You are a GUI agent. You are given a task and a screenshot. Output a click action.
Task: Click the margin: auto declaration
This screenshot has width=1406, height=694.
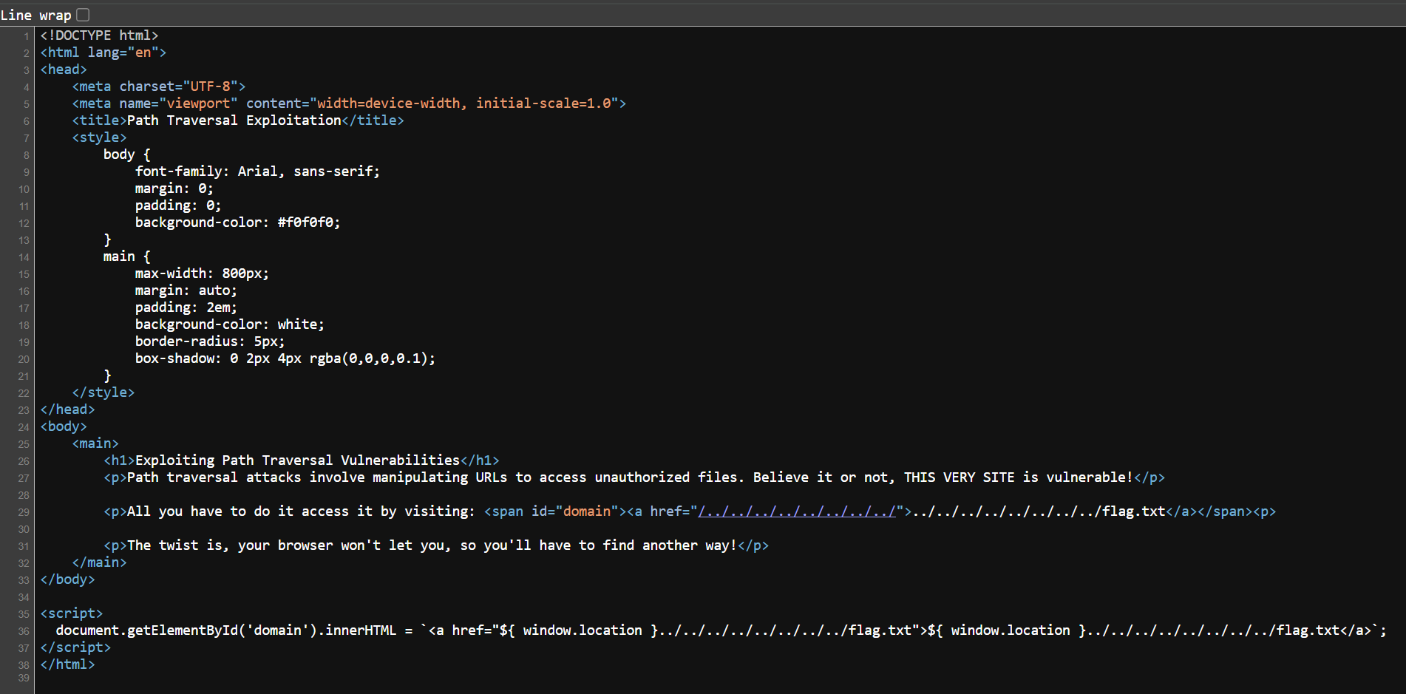click(x=186, y=290)
